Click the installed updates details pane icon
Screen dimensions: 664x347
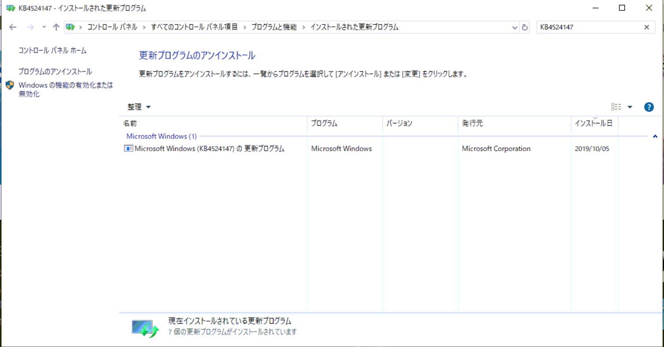point(145,328)
